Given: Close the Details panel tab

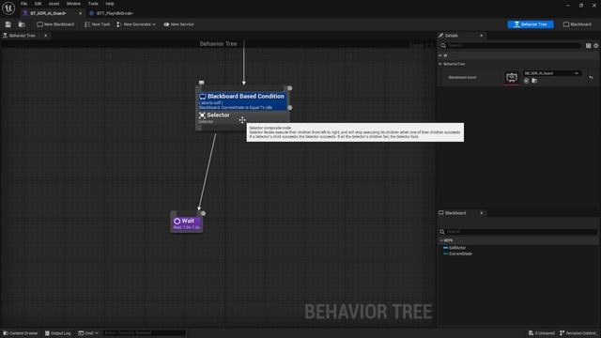Looking at the screenshot, I should (x=482, y=36).
